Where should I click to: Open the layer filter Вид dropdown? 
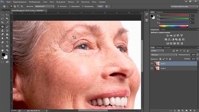click(157, 51)
